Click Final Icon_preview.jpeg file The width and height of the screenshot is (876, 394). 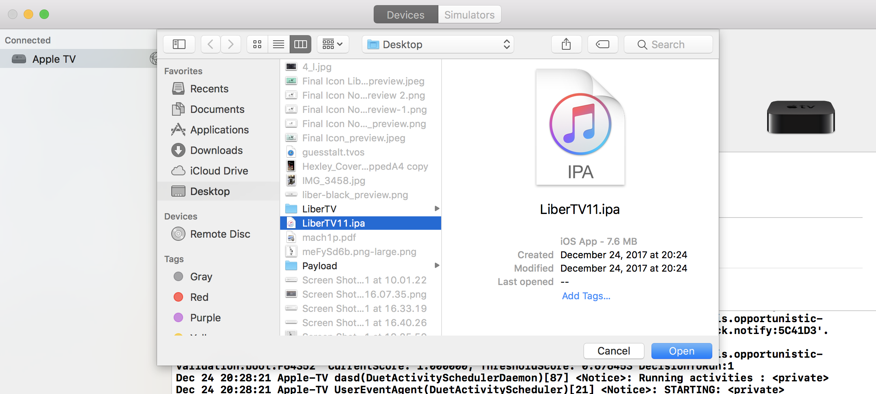pos(361,138)
